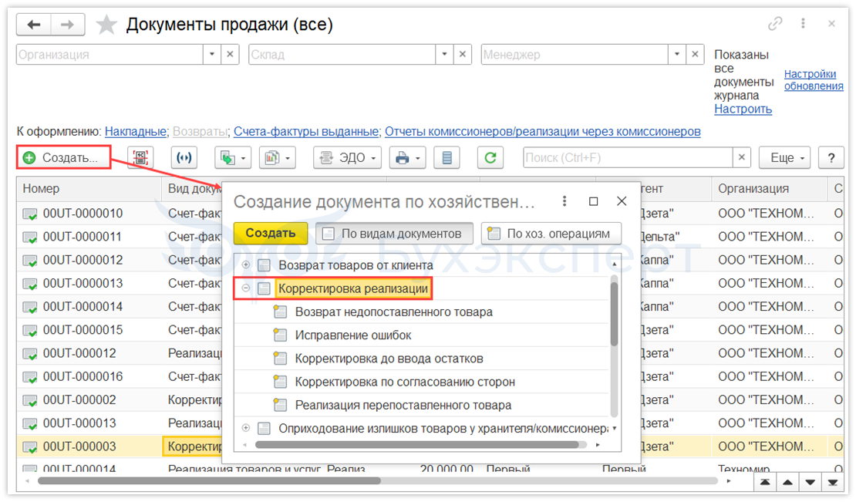Image resolution: width=856 pixels, height=502 pixels.
Task: Expand the 'Возврат товаров от клиента' node
Action: [x=246, y=265]
